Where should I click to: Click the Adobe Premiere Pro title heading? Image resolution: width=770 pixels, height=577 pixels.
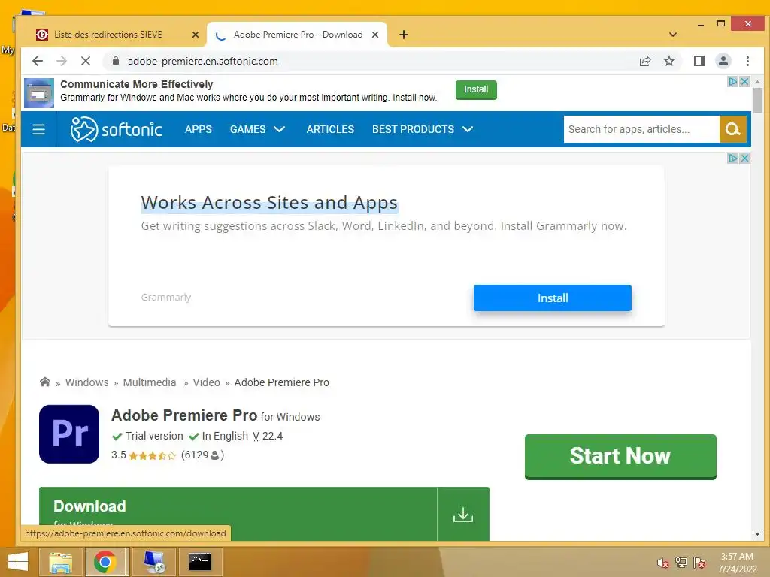[x=184, y=415]
